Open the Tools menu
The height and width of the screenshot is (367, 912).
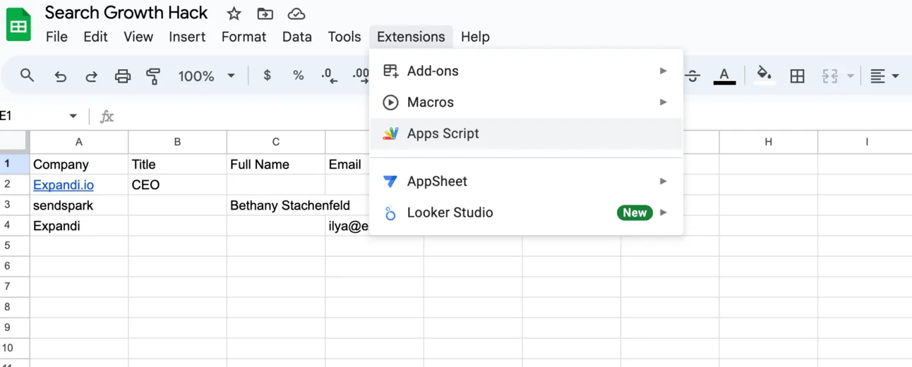(344, 37)
